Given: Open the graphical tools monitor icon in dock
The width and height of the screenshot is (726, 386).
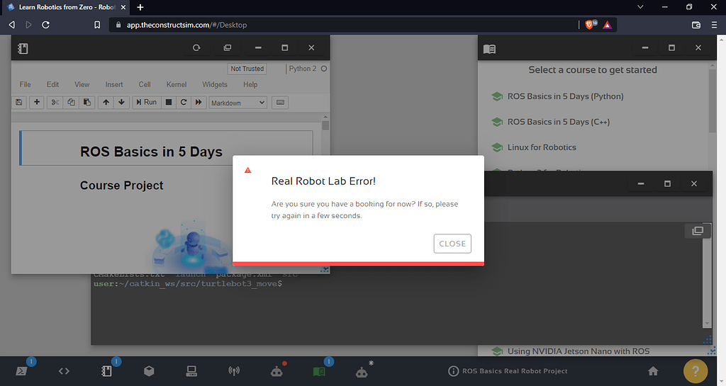Looking at the screenshot, I should 191,370.
